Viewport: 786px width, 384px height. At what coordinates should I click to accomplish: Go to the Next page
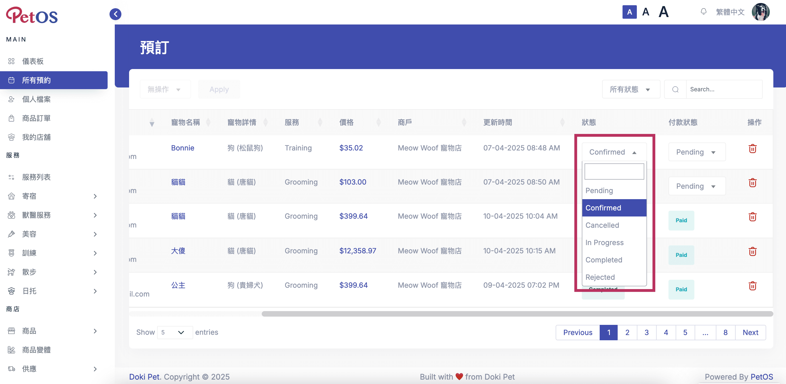pos(750,332)
